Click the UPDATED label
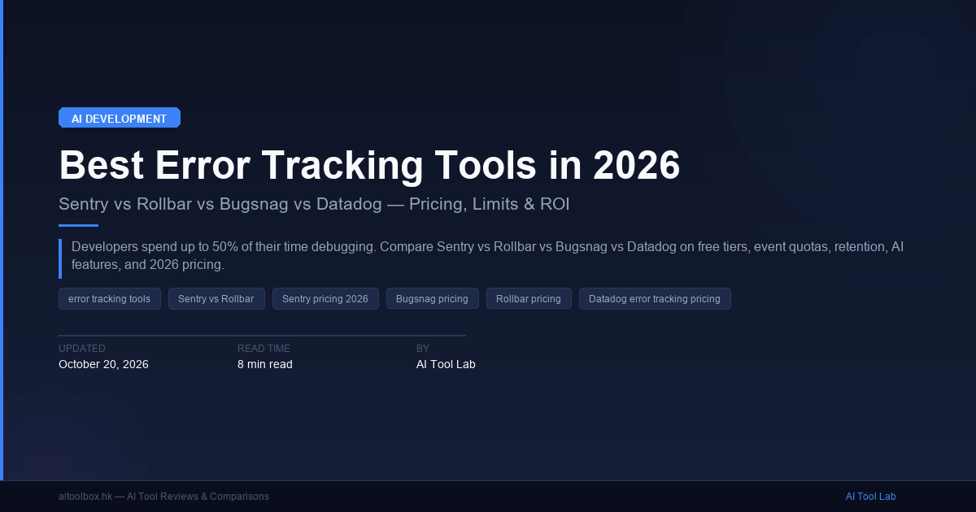The height and width of the screenshot is (512, 976). (x=82, y=348)
